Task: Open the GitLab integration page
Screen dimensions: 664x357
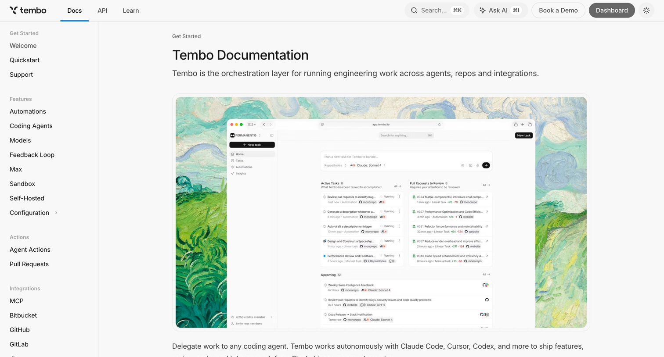Action: (x=19, y=344)
